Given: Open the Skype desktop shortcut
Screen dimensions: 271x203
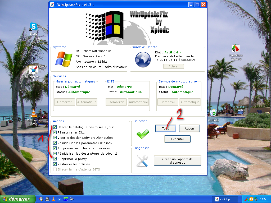Looking at the screenshot, I should pos(33,29).
